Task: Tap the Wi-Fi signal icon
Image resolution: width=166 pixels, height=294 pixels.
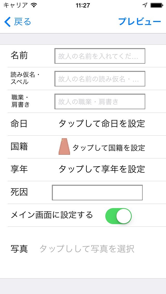Action: pyautogui.click(x=34, y=5)
